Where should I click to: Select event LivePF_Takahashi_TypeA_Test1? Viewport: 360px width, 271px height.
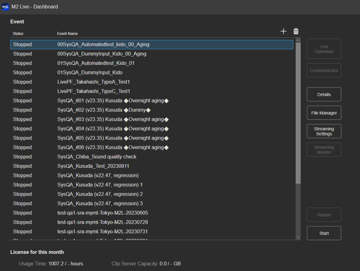(x=94, y=82)
